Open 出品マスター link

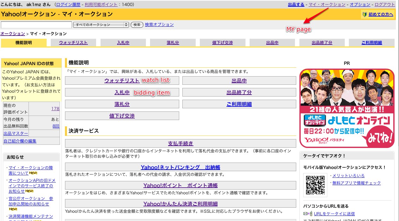tap(16, 133)
